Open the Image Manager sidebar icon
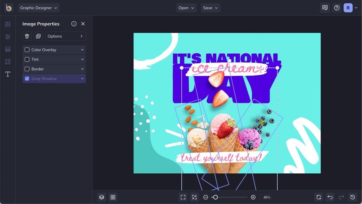 8,24
